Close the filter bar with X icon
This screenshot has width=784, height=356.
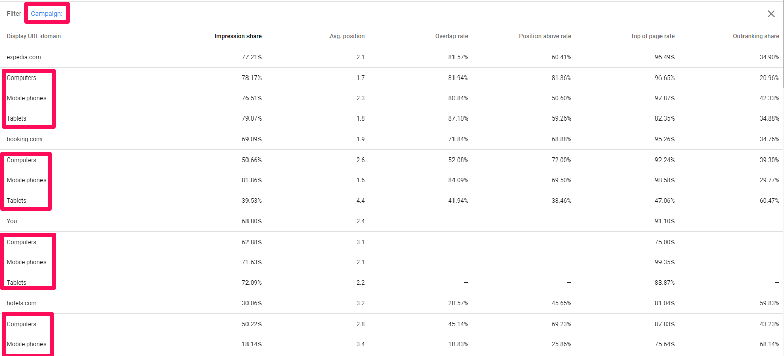click(771, 14)
